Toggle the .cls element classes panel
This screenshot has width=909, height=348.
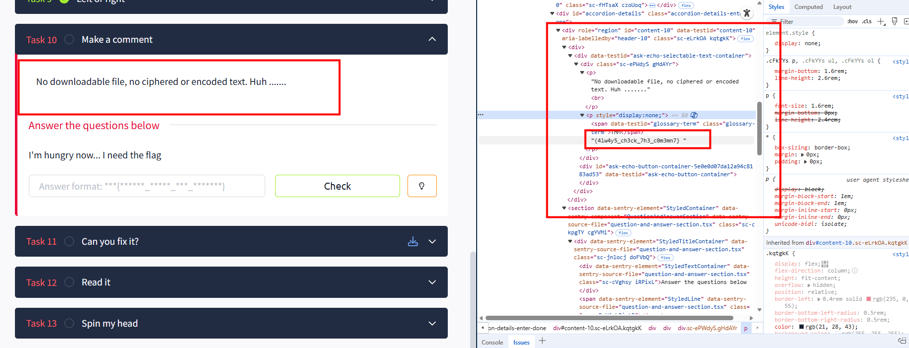pyautogui.click(x=867, y=21)
